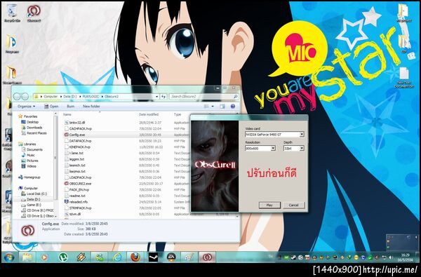Open Firefox from the taskbar

point(135,257)
